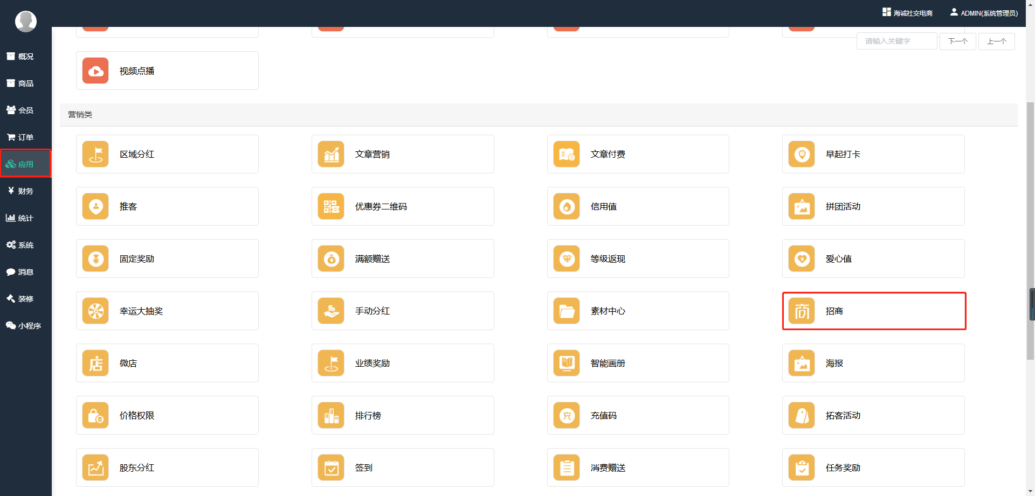
Task: Click the 推客 icon
Action: coord(95,207)
